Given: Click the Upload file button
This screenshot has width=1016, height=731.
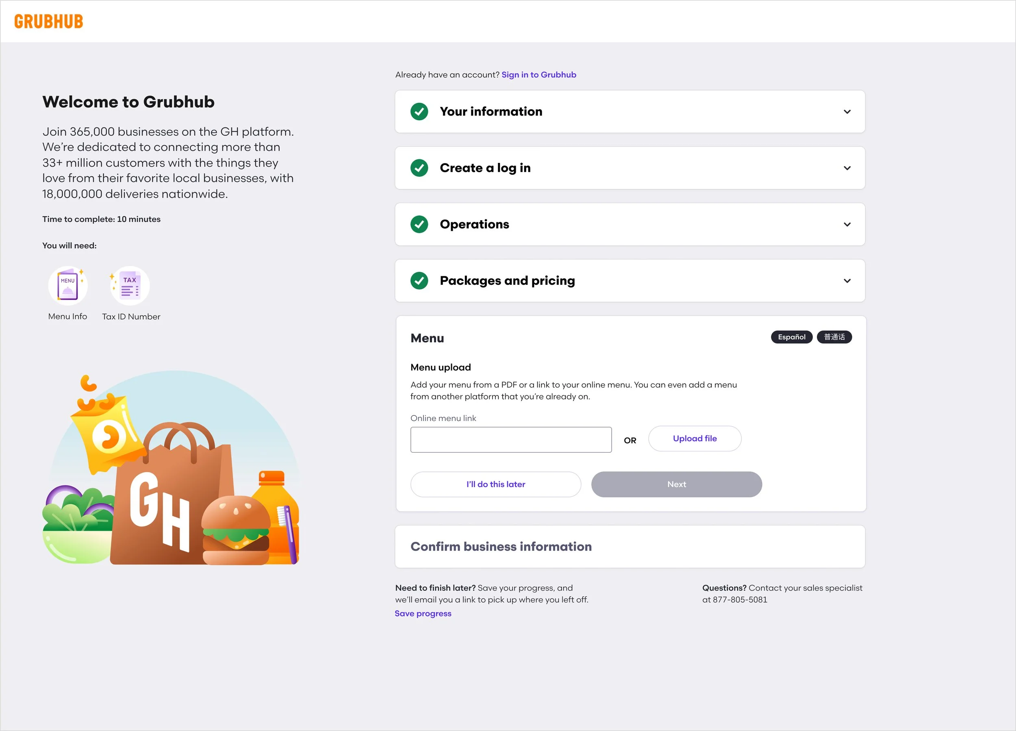Looking at the screenshot, I should 695,438.
